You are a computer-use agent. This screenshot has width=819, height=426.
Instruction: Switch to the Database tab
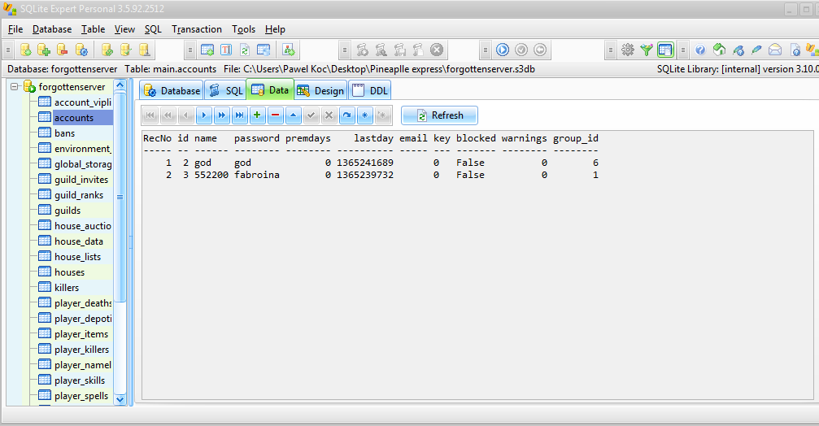tap(172, 90)
